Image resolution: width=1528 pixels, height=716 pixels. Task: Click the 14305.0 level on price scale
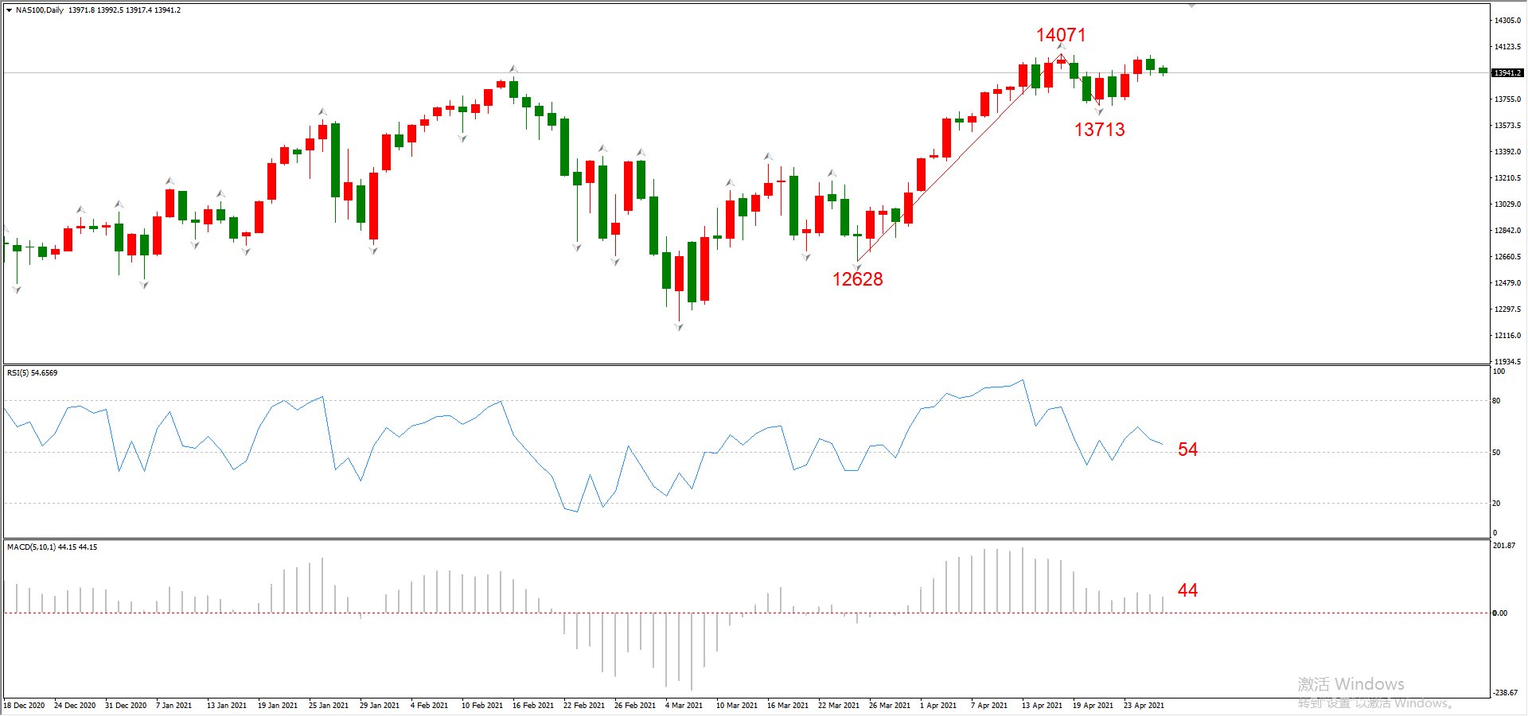(1507, 21)
